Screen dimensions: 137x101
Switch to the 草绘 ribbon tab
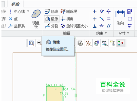point(15,4)
